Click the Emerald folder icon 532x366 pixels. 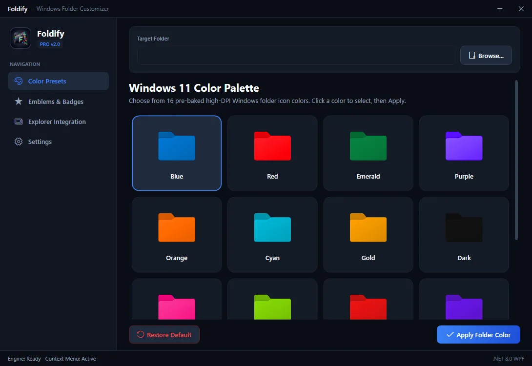pyautogui.click(x=368, y=146)
